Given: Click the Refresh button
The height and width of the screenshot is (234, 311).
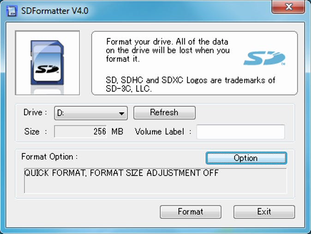Looking at the screenshot, I should point(164,113).
